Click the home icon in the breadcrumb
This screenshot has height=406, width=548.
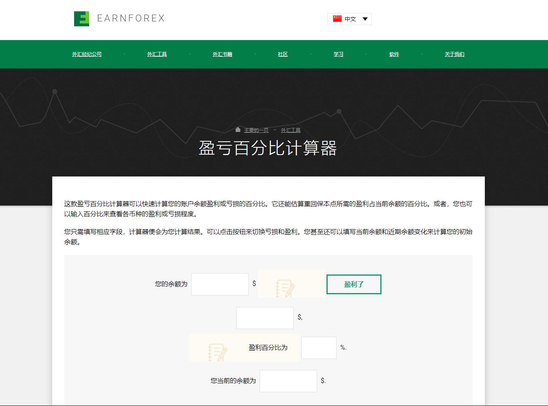click(x=238, y=130)
